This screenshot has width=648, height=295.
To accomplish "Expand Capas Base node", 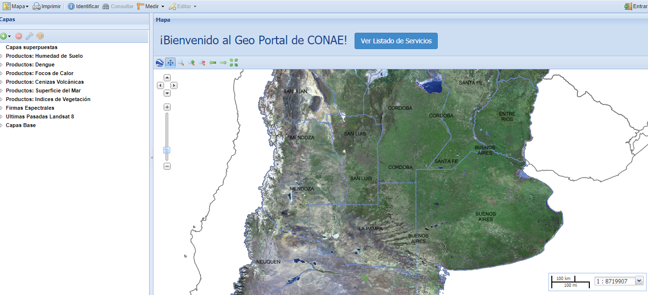I will pyautogui.click(x=1, y=126).
